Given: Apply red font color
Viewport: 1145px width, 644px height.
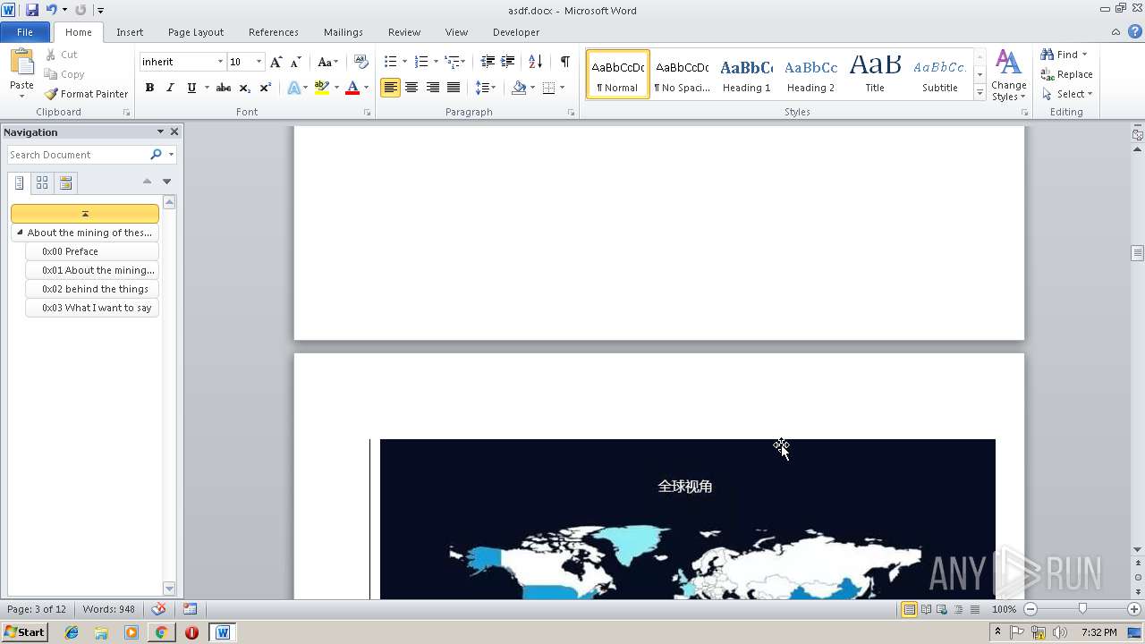Looking at the screenshot, I should coord(352,88).
